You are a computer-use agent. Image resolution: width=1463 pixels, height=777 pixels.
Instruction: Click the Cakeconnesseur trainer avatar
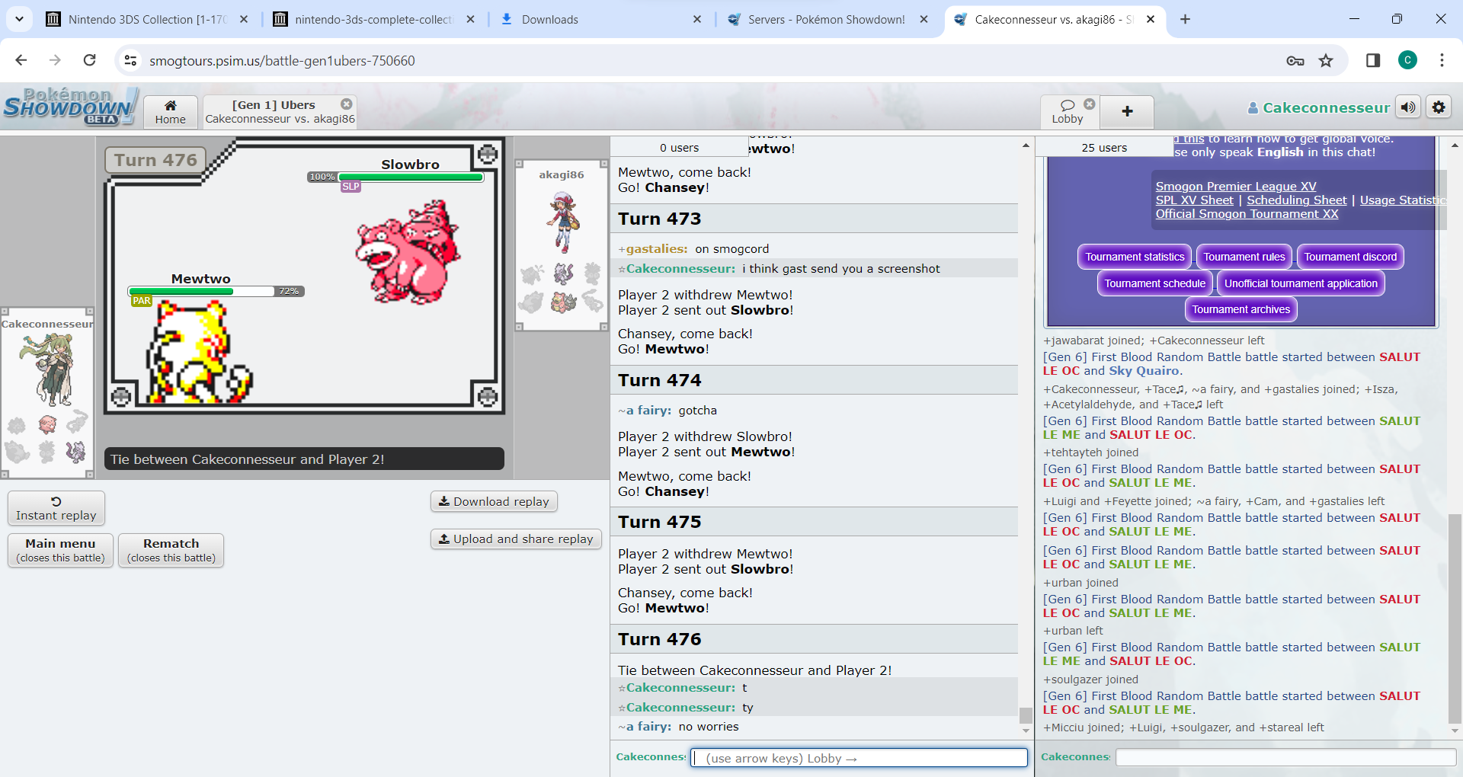pos(49,371)
